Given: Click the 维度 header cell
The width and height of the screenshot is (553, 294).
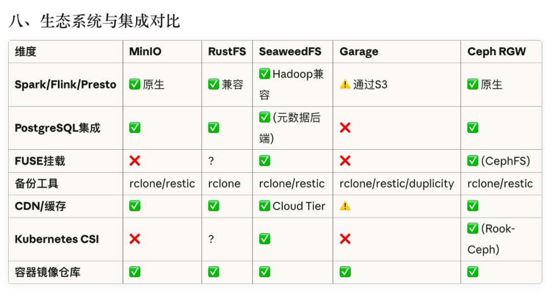Looking at the screenshot, I should [x=26, y=52].
